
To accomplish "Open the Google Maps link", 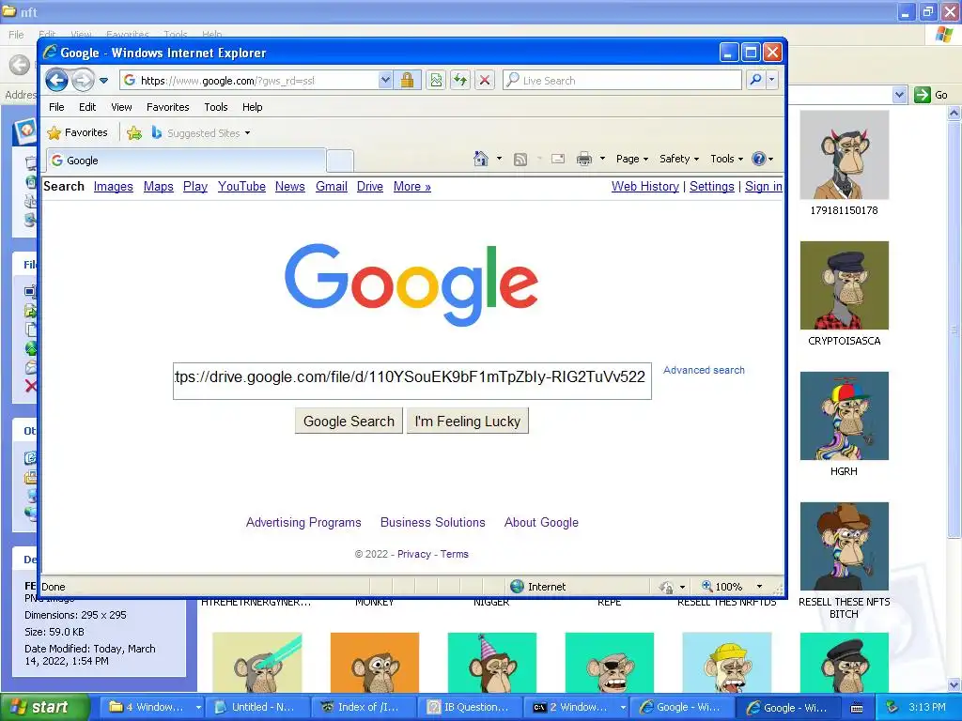I will point(158,187).
